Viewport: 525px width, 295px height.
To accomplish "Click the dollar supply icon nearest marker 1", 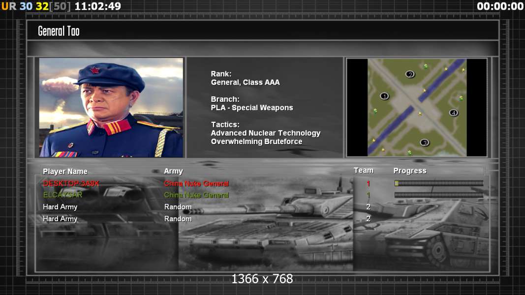I will [x=375, y=111].
